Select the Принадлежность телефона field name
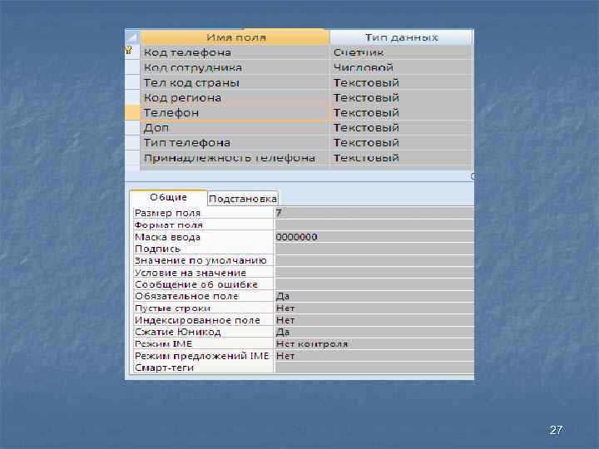 pos(235,158)
